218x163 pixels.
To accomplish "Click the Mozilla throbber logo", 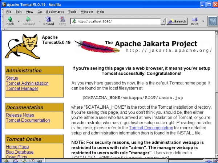I will pos(213,21).
